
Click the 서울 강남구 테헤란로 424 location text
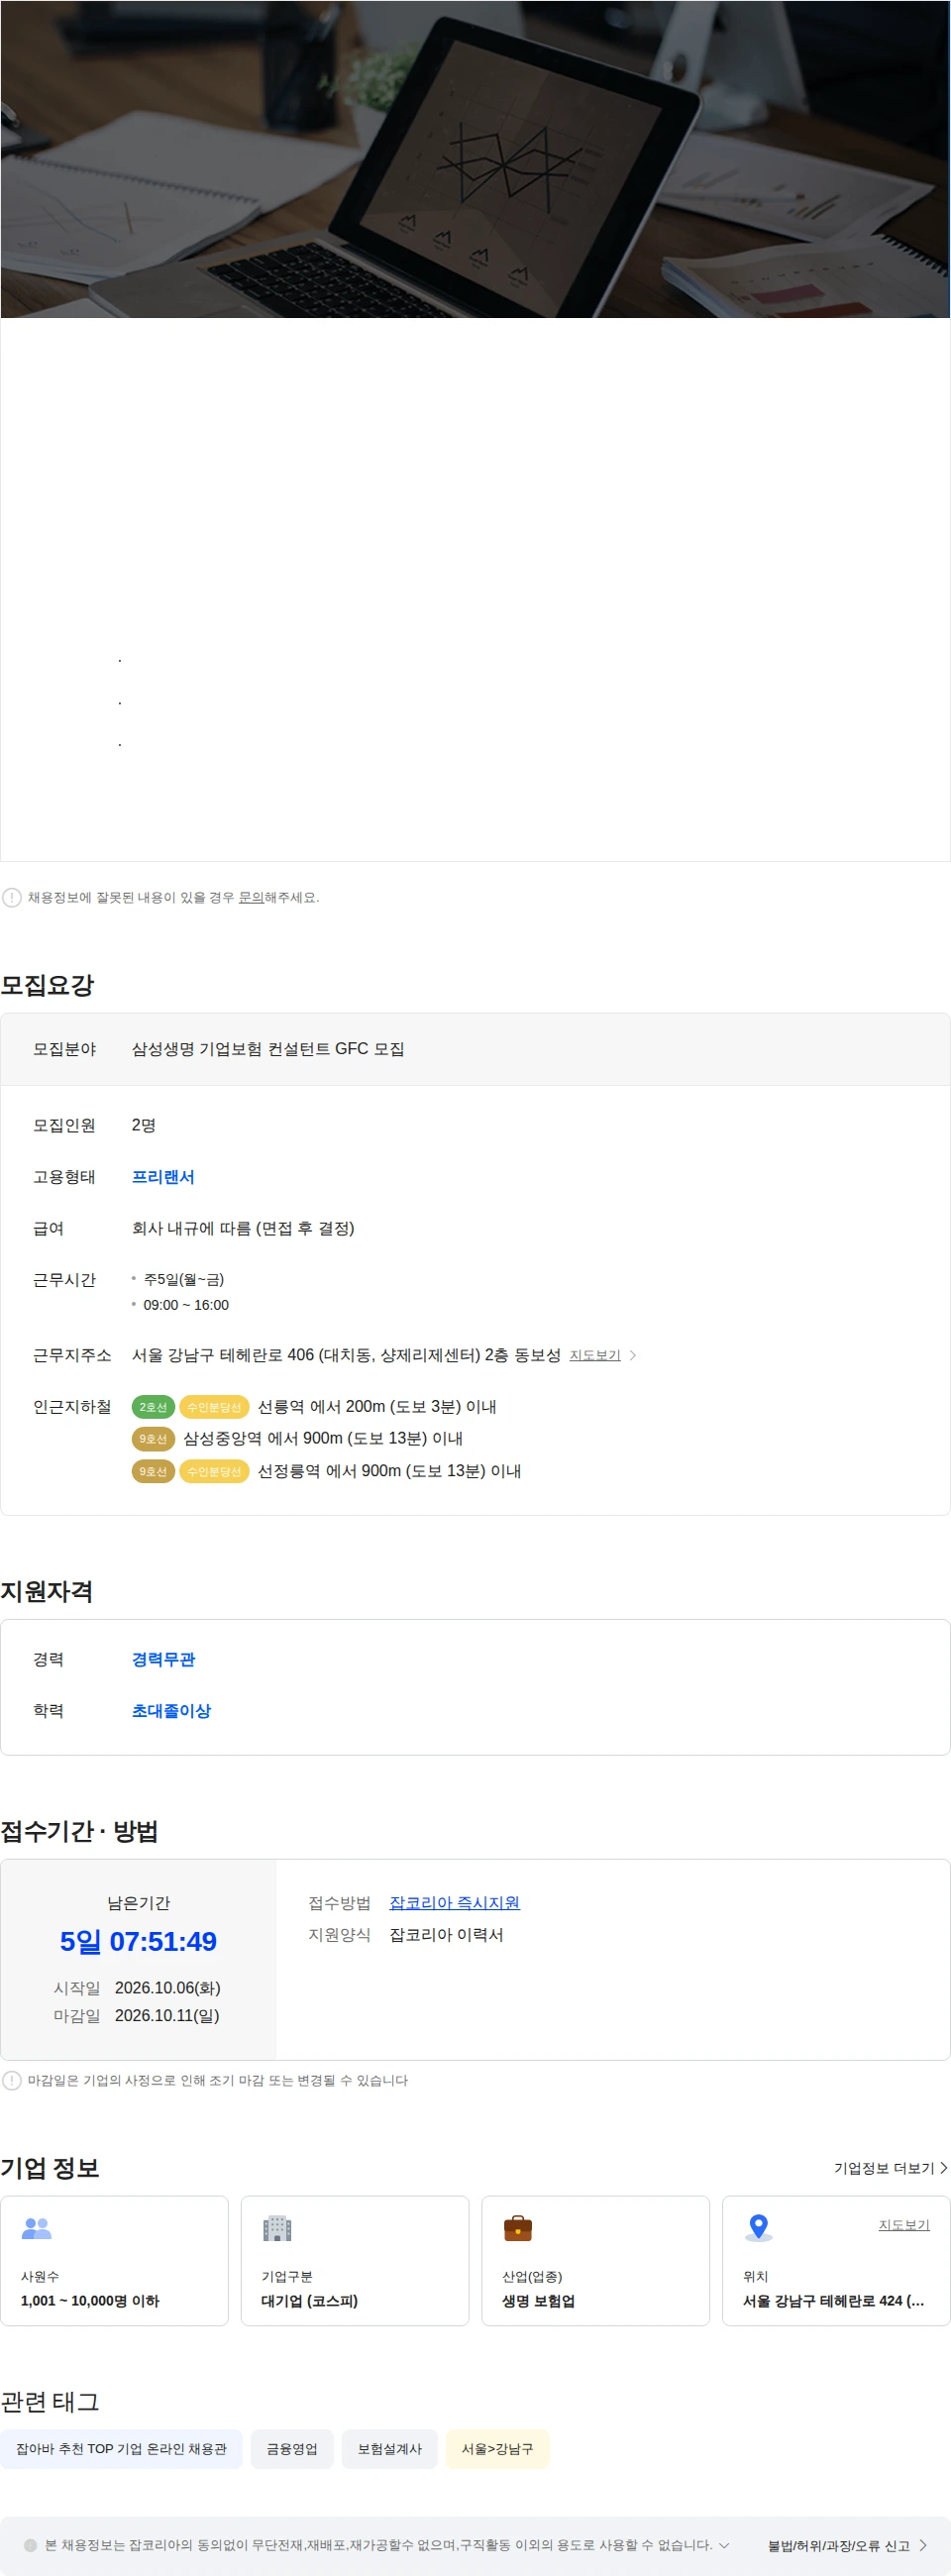pos(833,2301)
